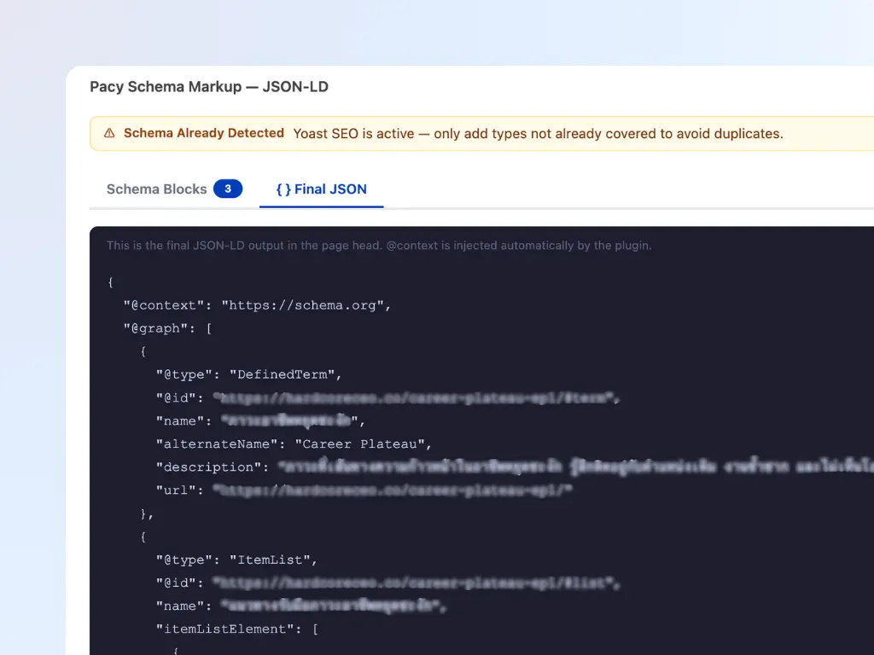Click the curly-braces icon on Final JSON tab

pyautogui.click(x=283, y=188)
